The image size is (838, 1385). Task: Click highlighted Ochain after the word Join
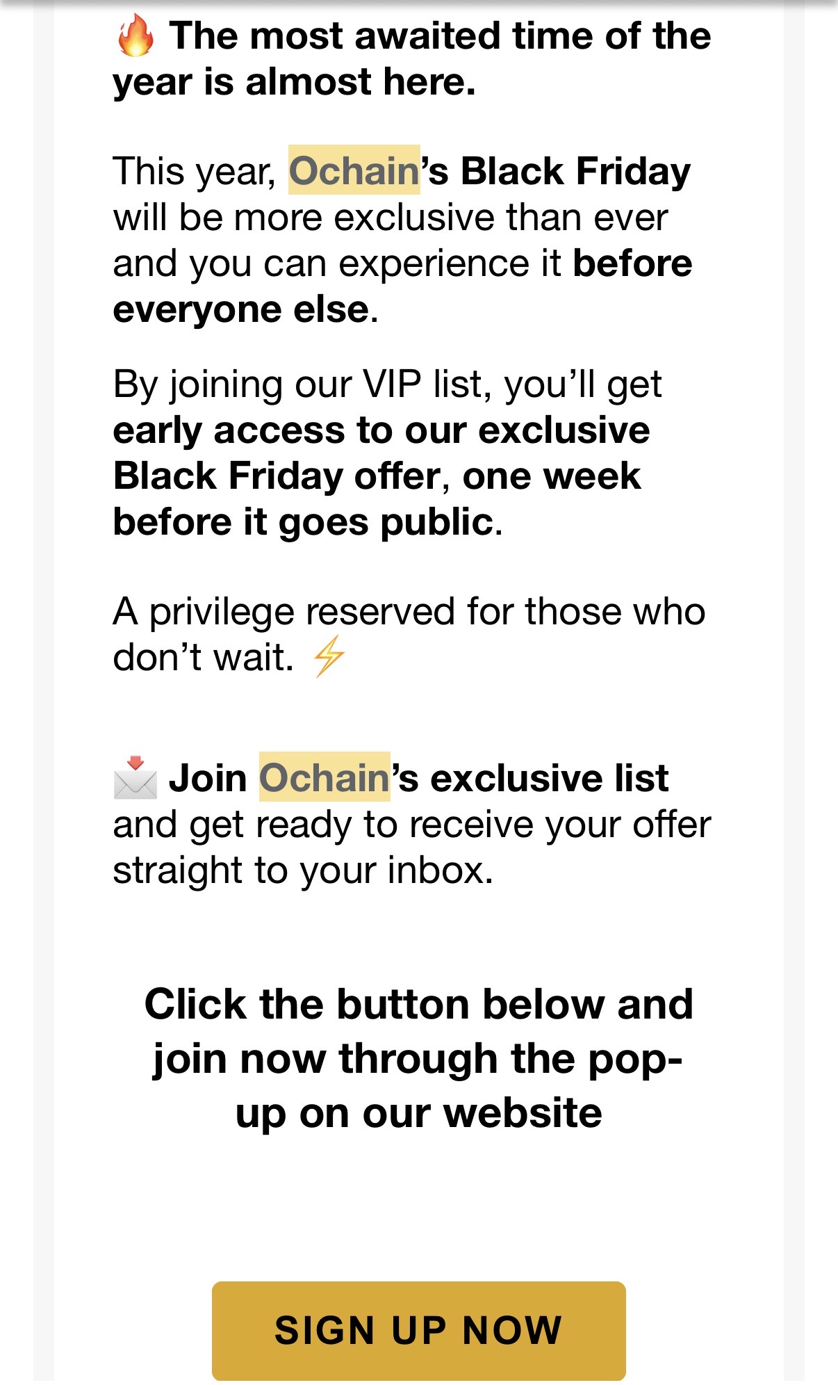(x=324, y=777)
